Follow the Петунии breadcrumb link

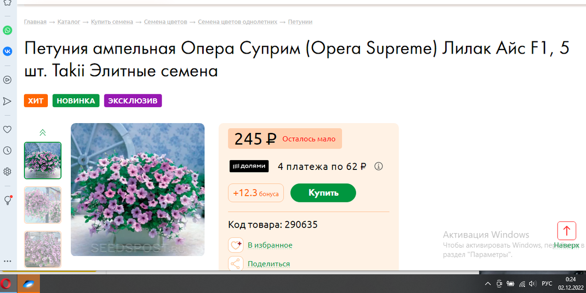coord(300,21)
